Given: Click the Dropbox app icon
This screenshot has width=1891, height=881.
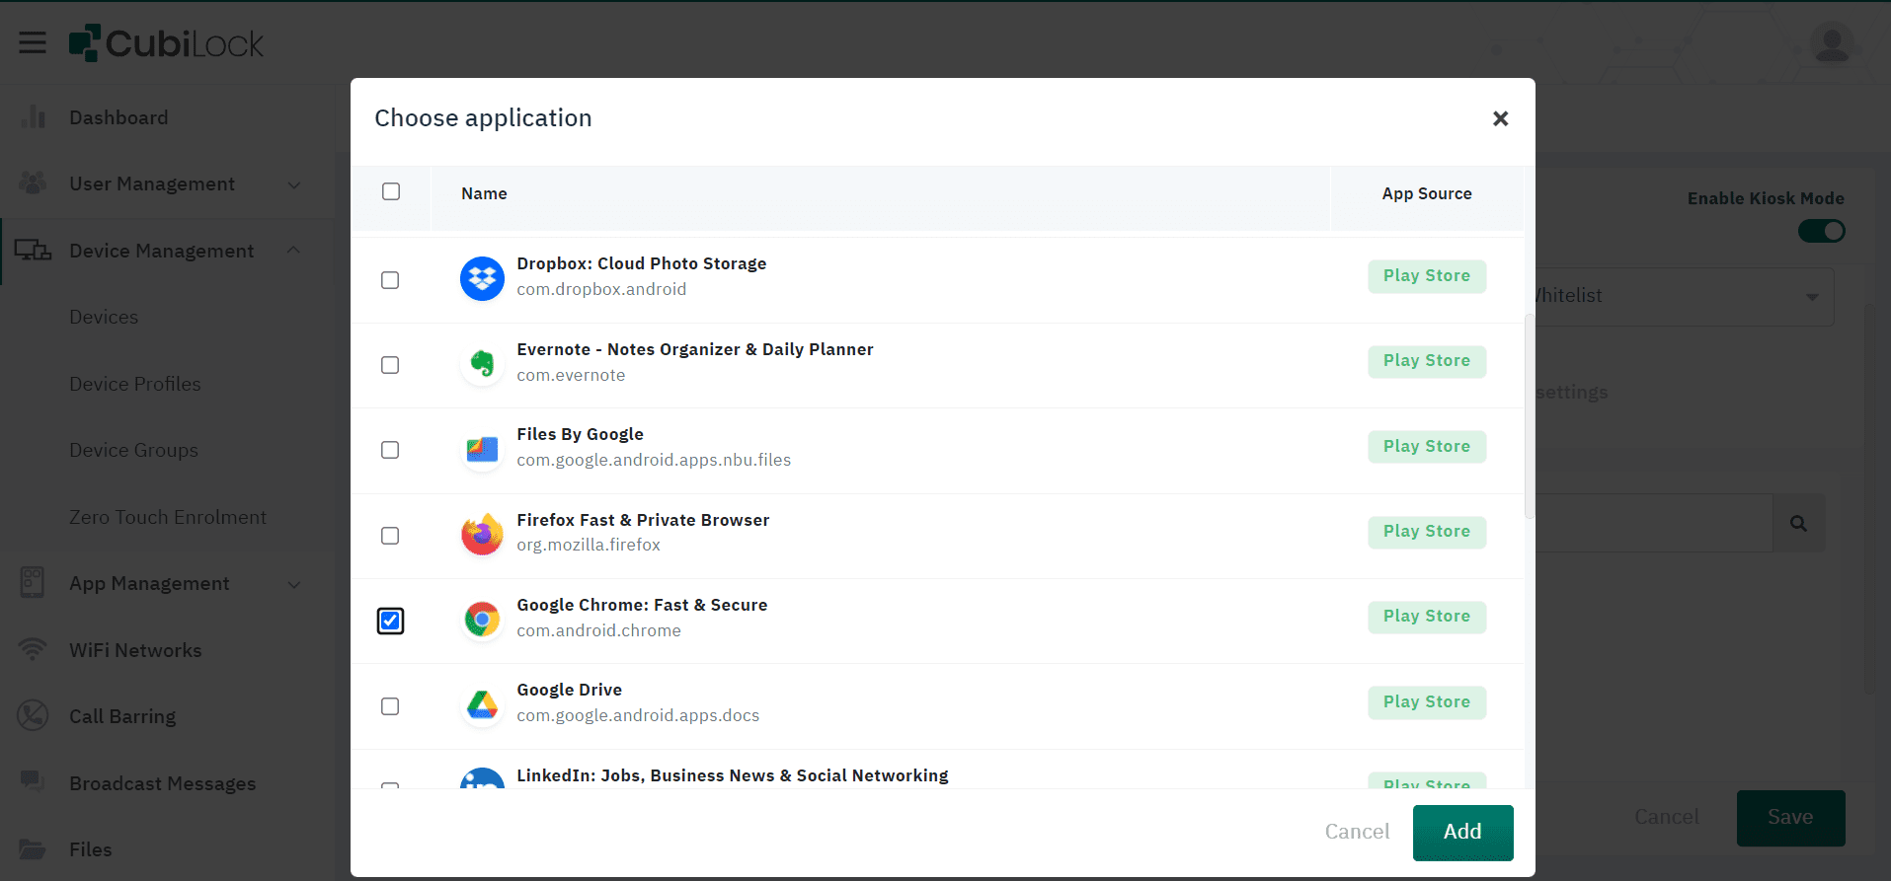Looking at the screenshot, I should click(482, 279).
